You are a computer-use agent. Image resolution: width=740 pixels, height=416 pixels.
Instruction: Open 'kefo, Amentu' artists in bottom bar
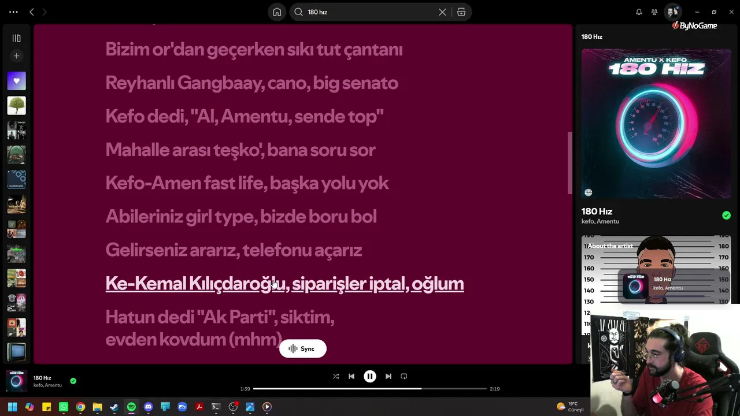[x=47, y=385]
